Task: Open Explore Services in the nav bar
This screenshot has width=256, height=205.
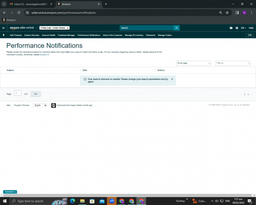Action: coord(32,35)
